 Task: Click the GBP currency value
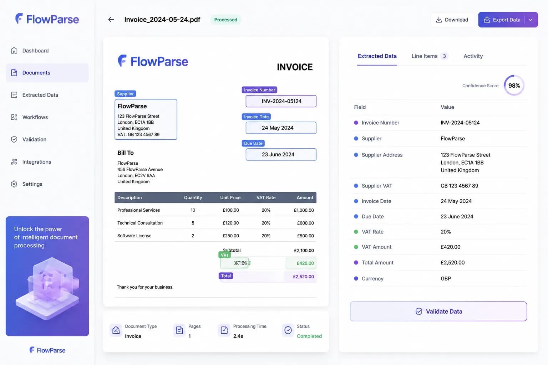click(x=446, y=279)
